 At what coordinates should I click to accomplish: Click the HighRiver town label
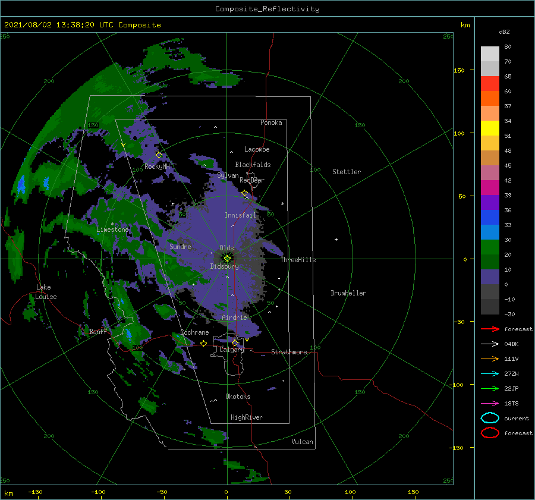coord(247,417)
